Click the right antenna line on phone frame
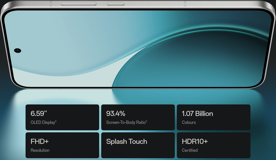Screen dimensions: 276x160 pyautogui.click(x=185, y=4)
